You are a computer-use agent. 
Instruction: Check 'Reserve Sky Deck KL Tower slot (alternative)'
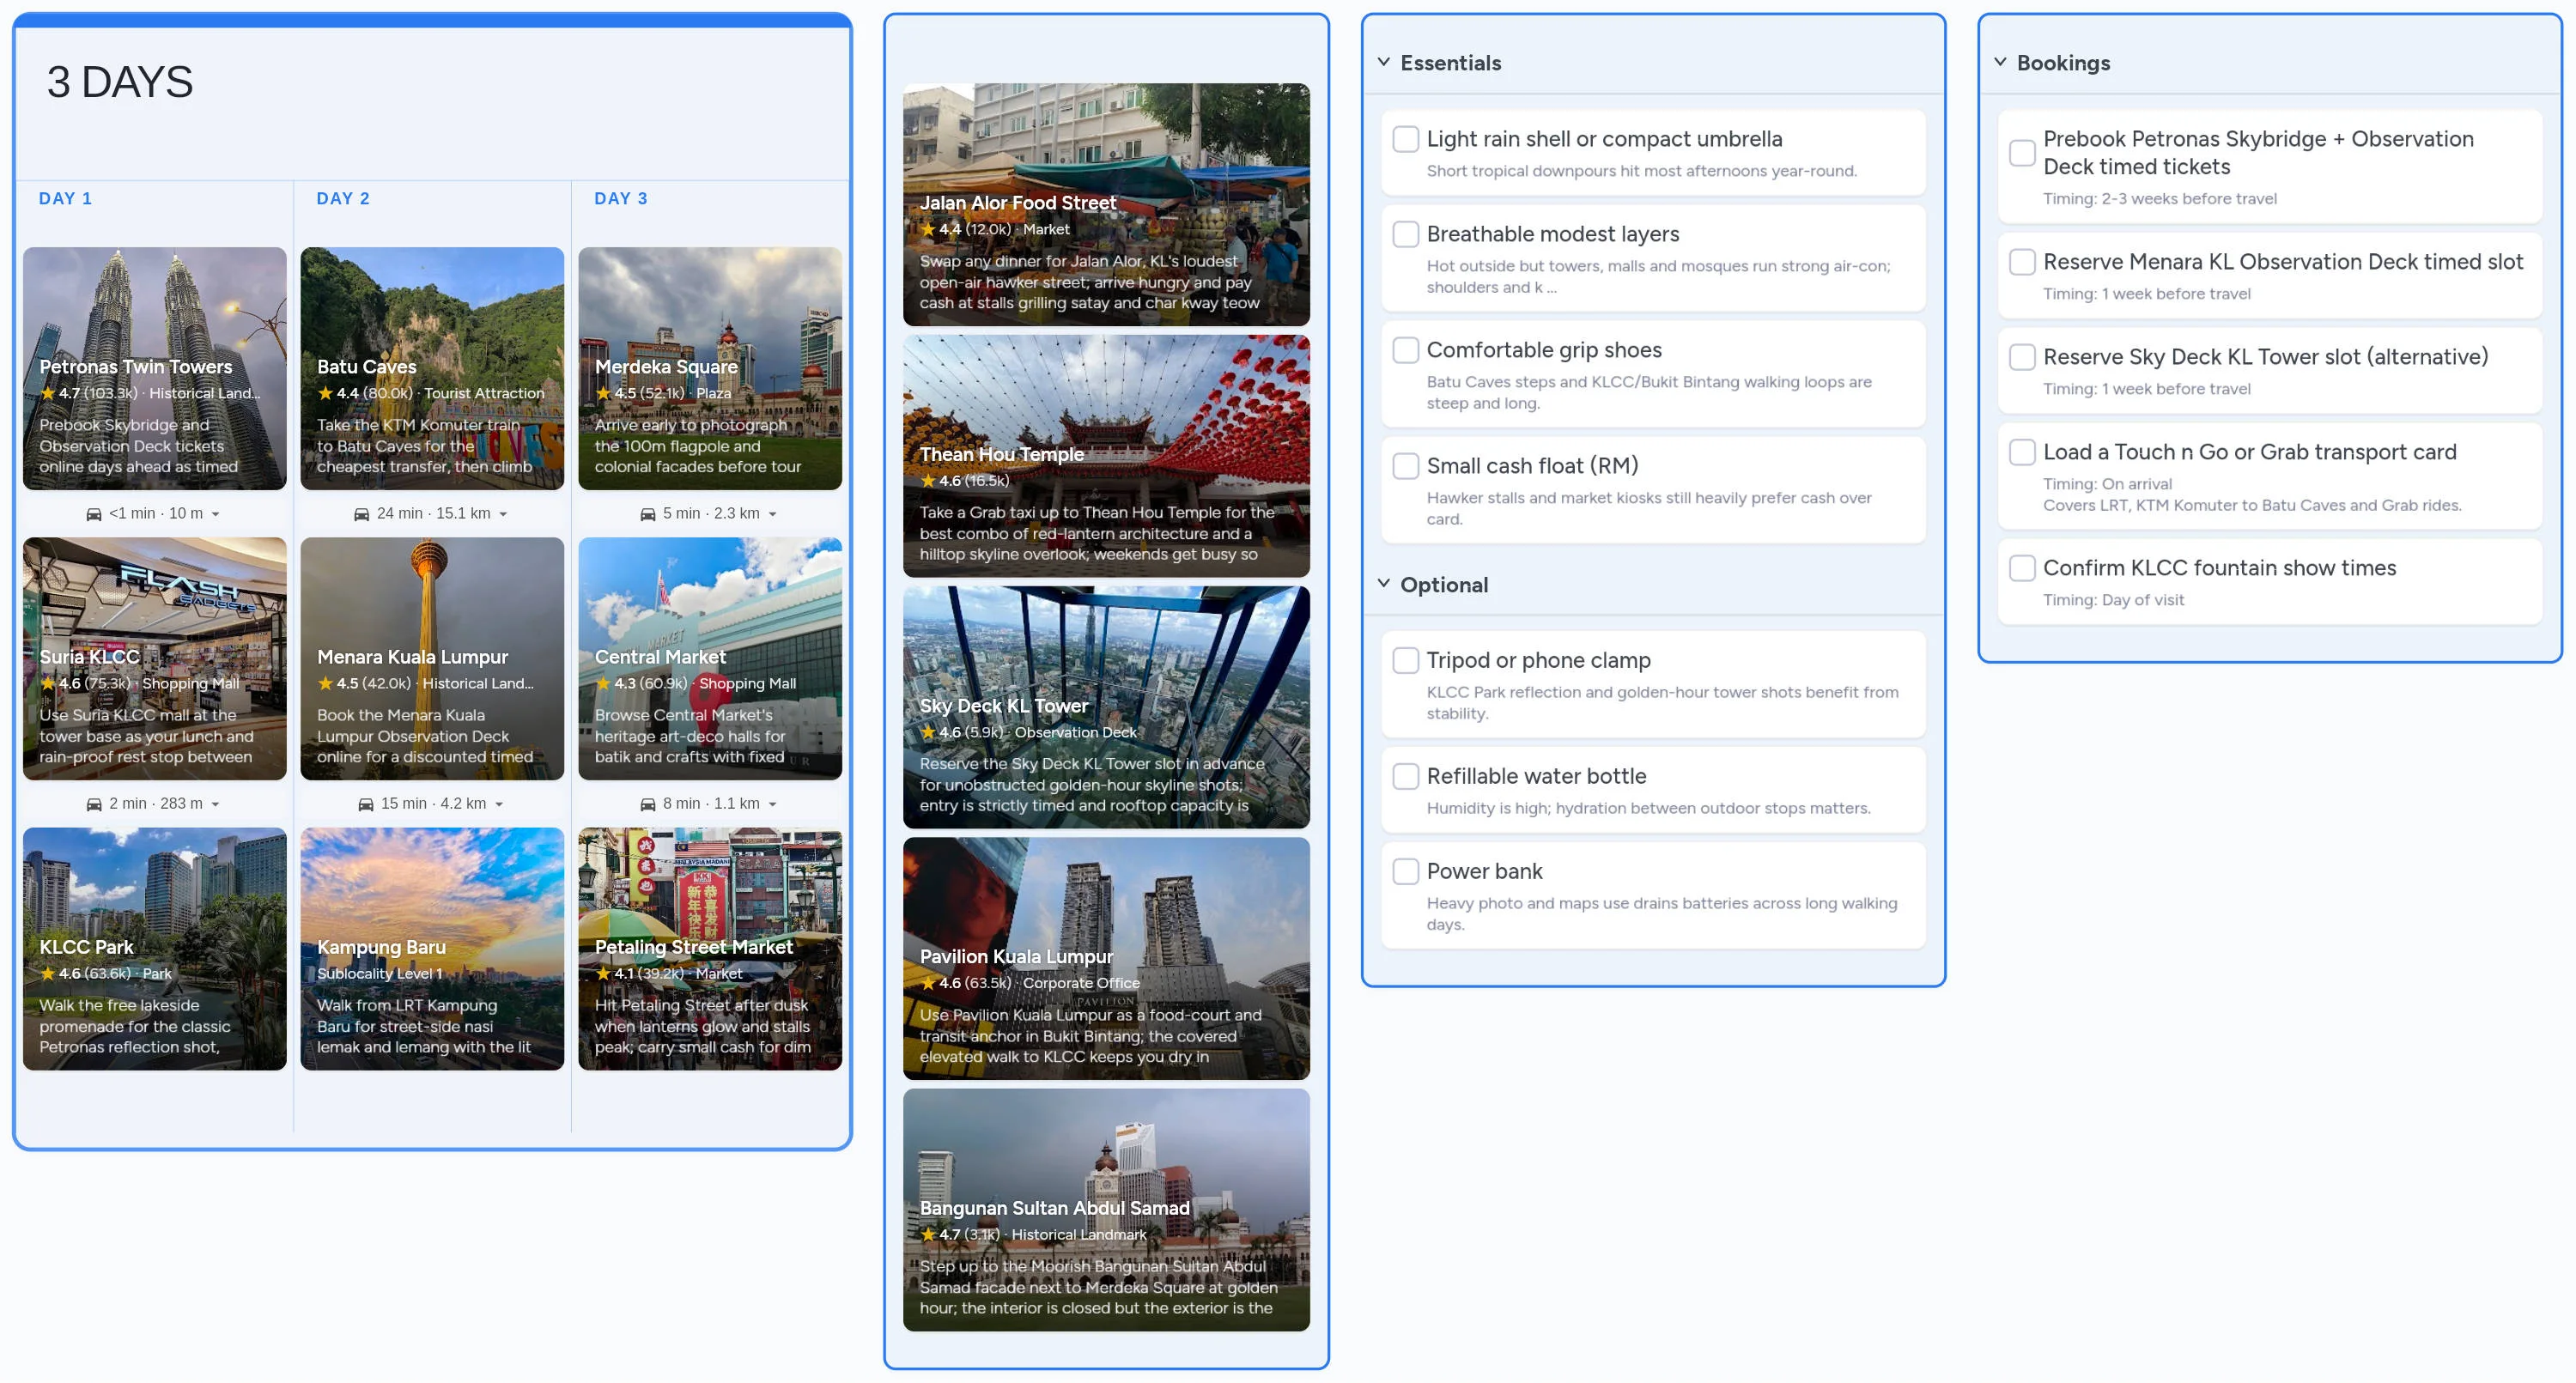[x=2022, y=357]
